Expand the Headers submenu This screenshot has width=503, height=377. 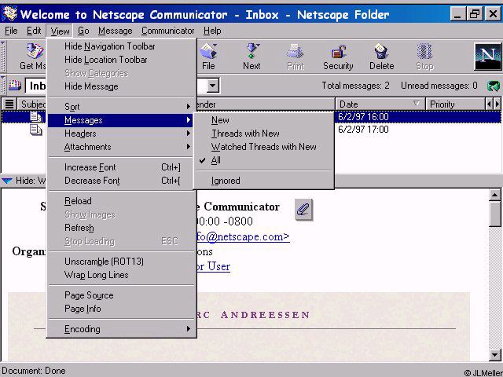click(x=121, y=134)
